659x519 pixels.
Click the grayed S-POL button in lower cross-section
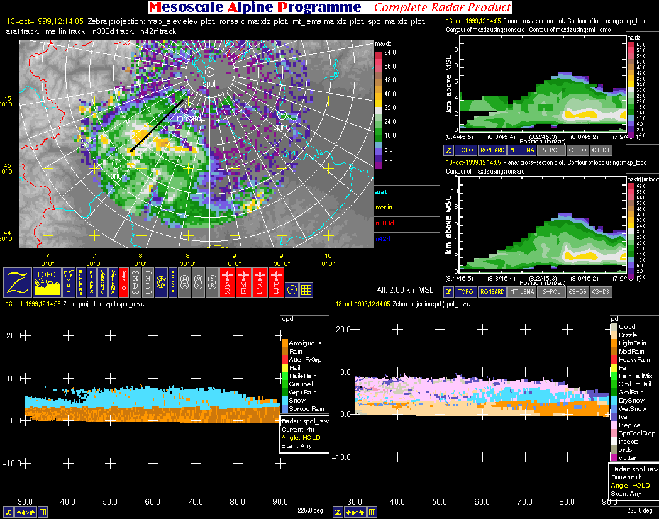click(551, 292)
